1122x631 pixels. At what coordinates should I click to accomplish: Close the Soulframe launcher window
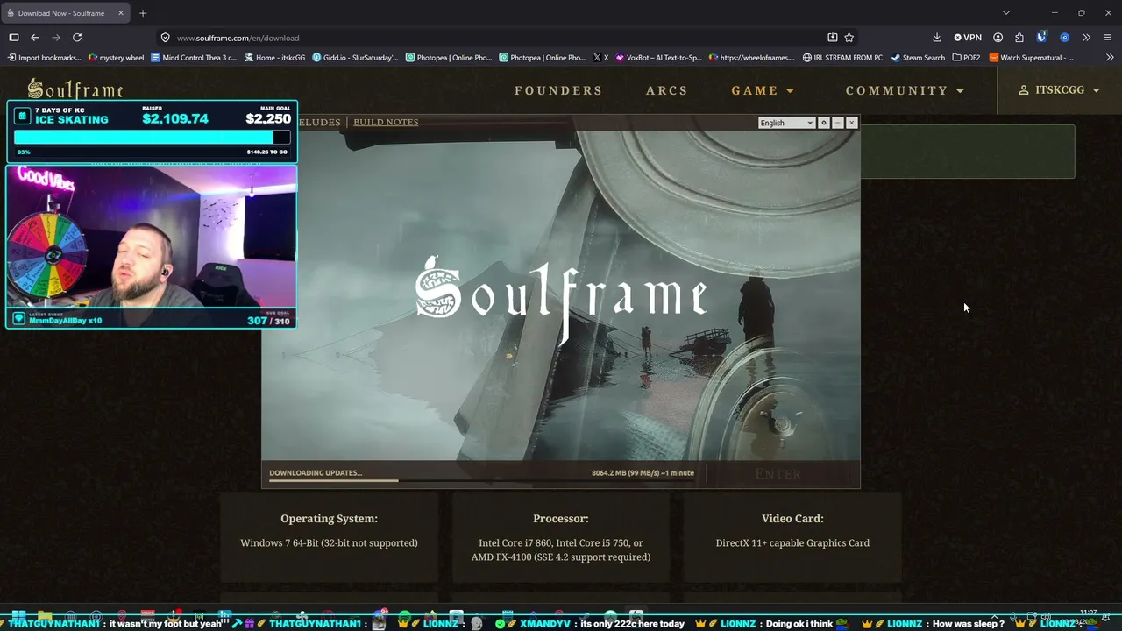pyautogui.click(x=851, y=123)
